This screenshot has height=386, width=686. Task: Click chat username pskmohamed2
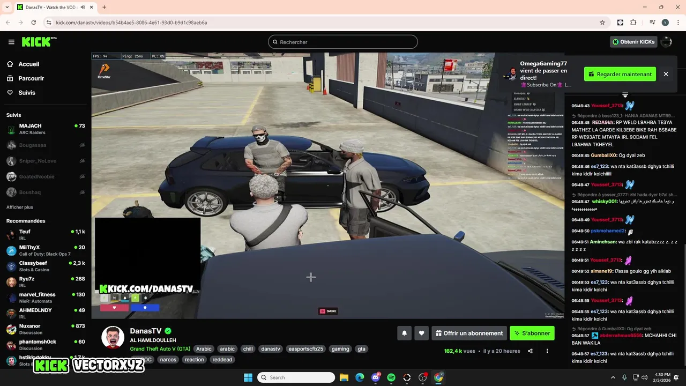[608, 231]
